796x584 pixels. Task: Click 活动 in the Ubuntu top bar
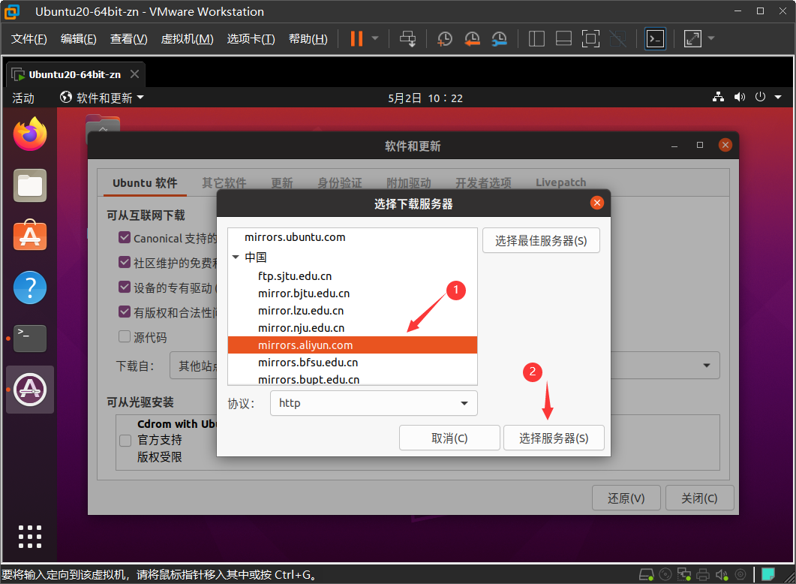tap(23, 98)
